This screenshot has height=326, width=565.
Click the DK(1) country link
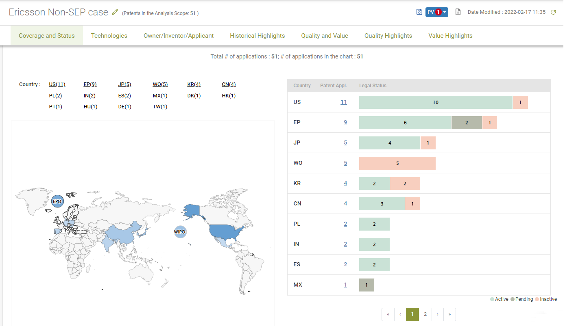(x=194, y=96)
